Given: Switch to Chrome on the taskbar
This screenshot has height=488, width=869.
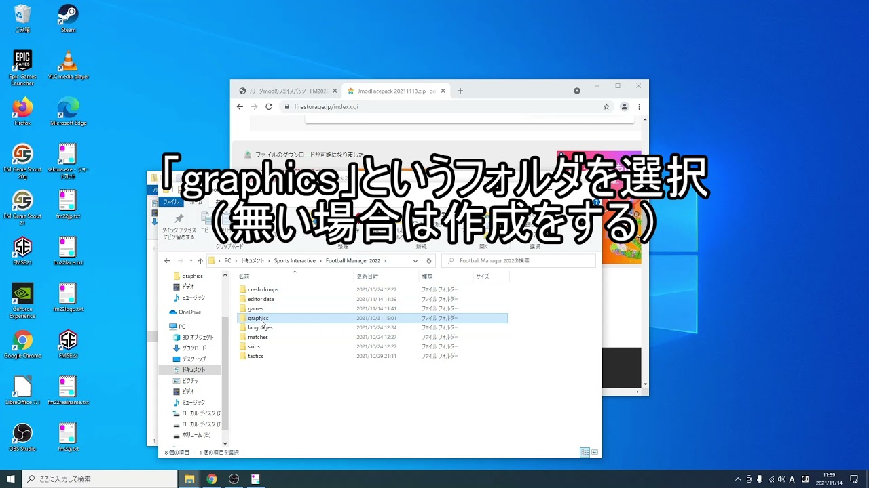Looking at the screenshot, I should 212,479.
